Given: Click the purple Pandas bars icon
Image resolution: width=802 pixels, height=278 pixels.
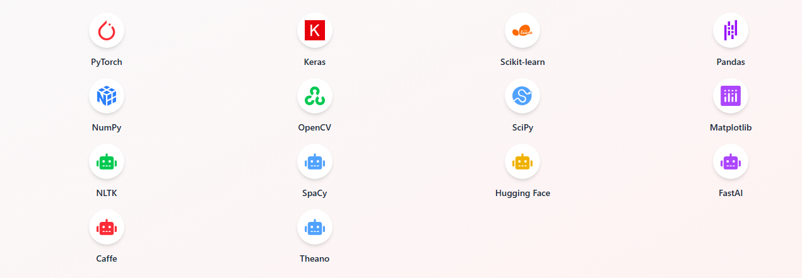Looking at the screenshot, I should (x=731, y=30).
